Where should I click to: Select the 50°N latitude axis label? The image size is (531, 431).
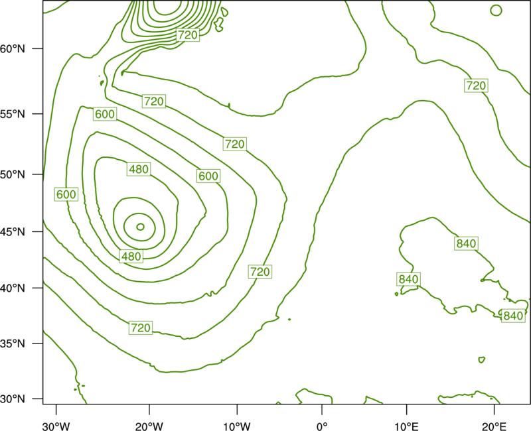tap(12, 175)
